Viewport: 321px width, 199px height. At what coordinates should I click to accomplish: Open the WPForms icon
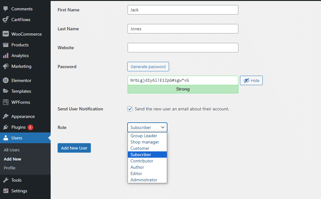click(x=6, y=102)
